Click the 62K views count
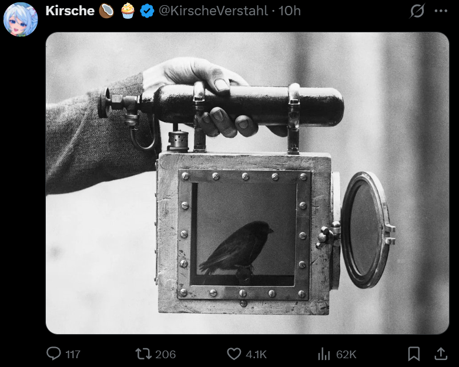The width and height of the screenshot is (459, 367). click(x=346, y=355)
